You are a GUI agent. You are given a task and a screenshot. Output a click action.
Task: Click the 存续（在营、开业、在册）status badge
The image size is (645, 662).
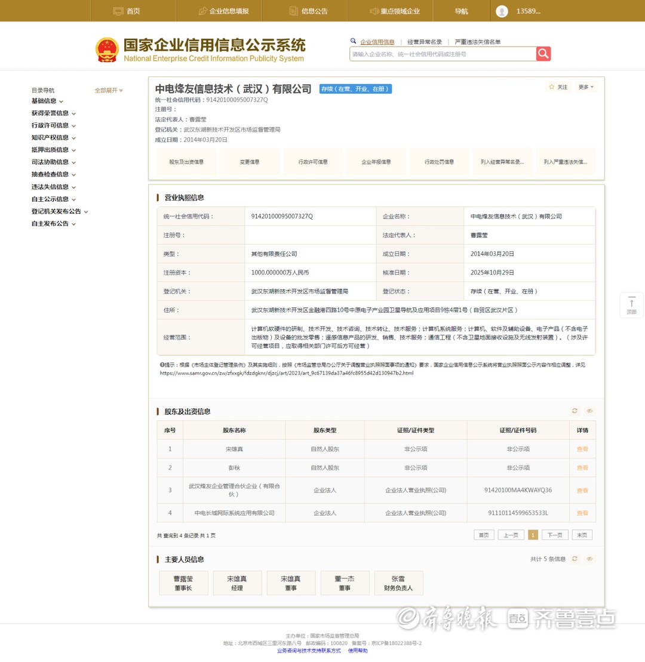355,89
